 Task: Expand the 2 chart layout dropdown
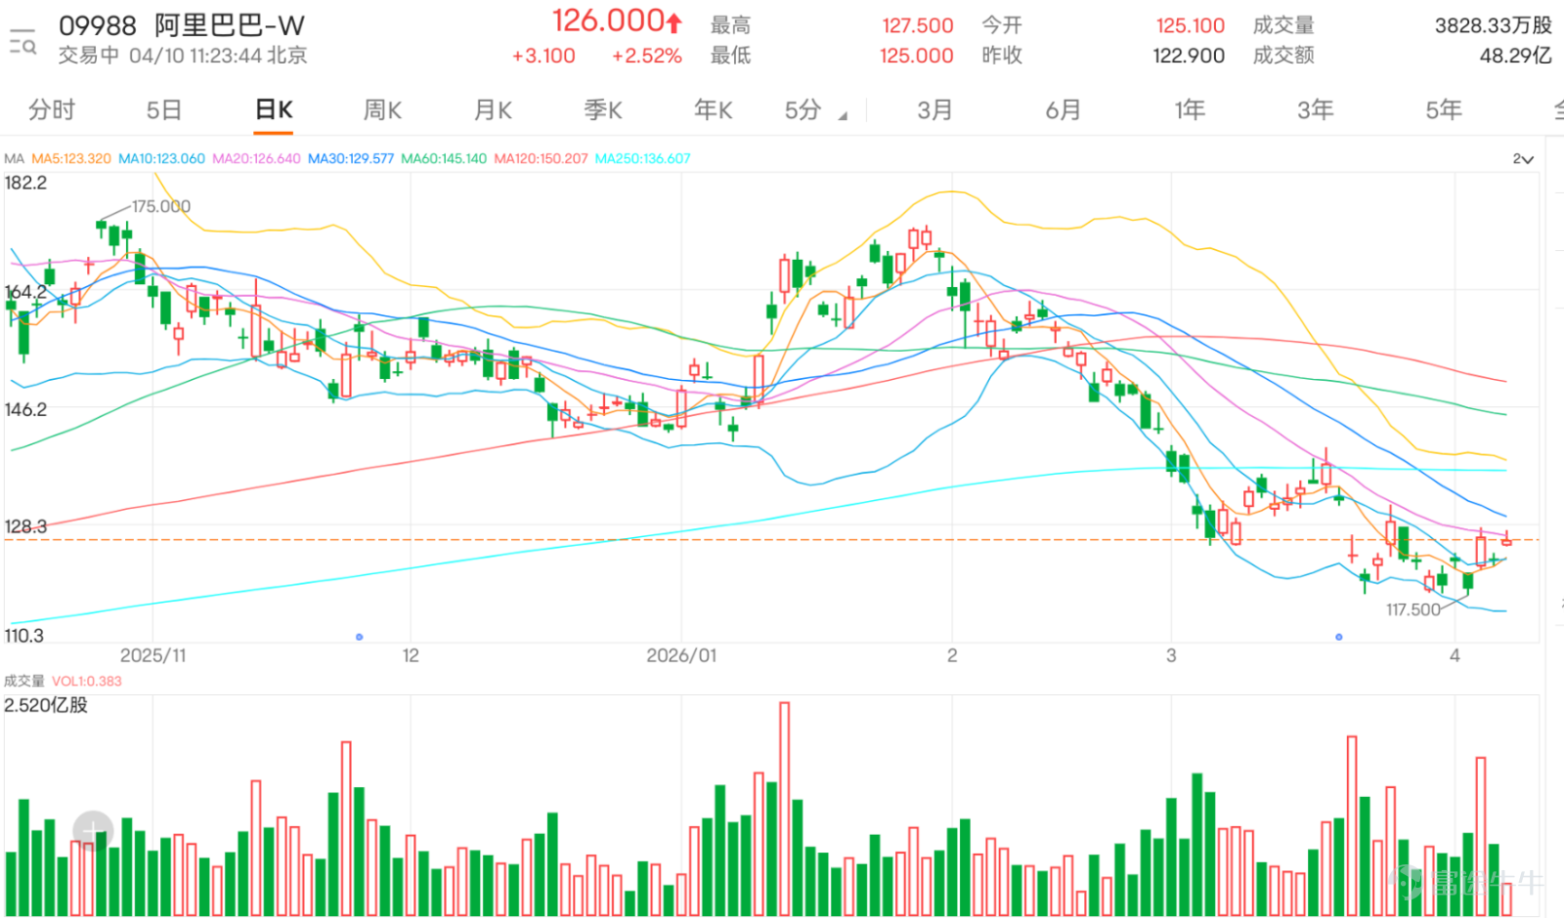click(x=1523, y=159)
